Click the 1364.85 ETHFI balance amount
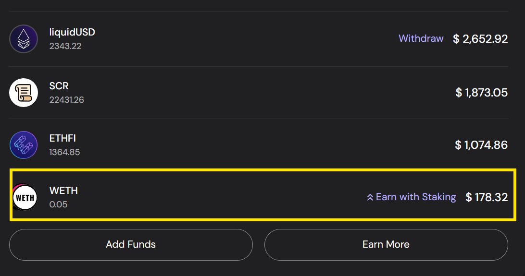The width and height of the screenshot is (525, 276). point(64,152)
